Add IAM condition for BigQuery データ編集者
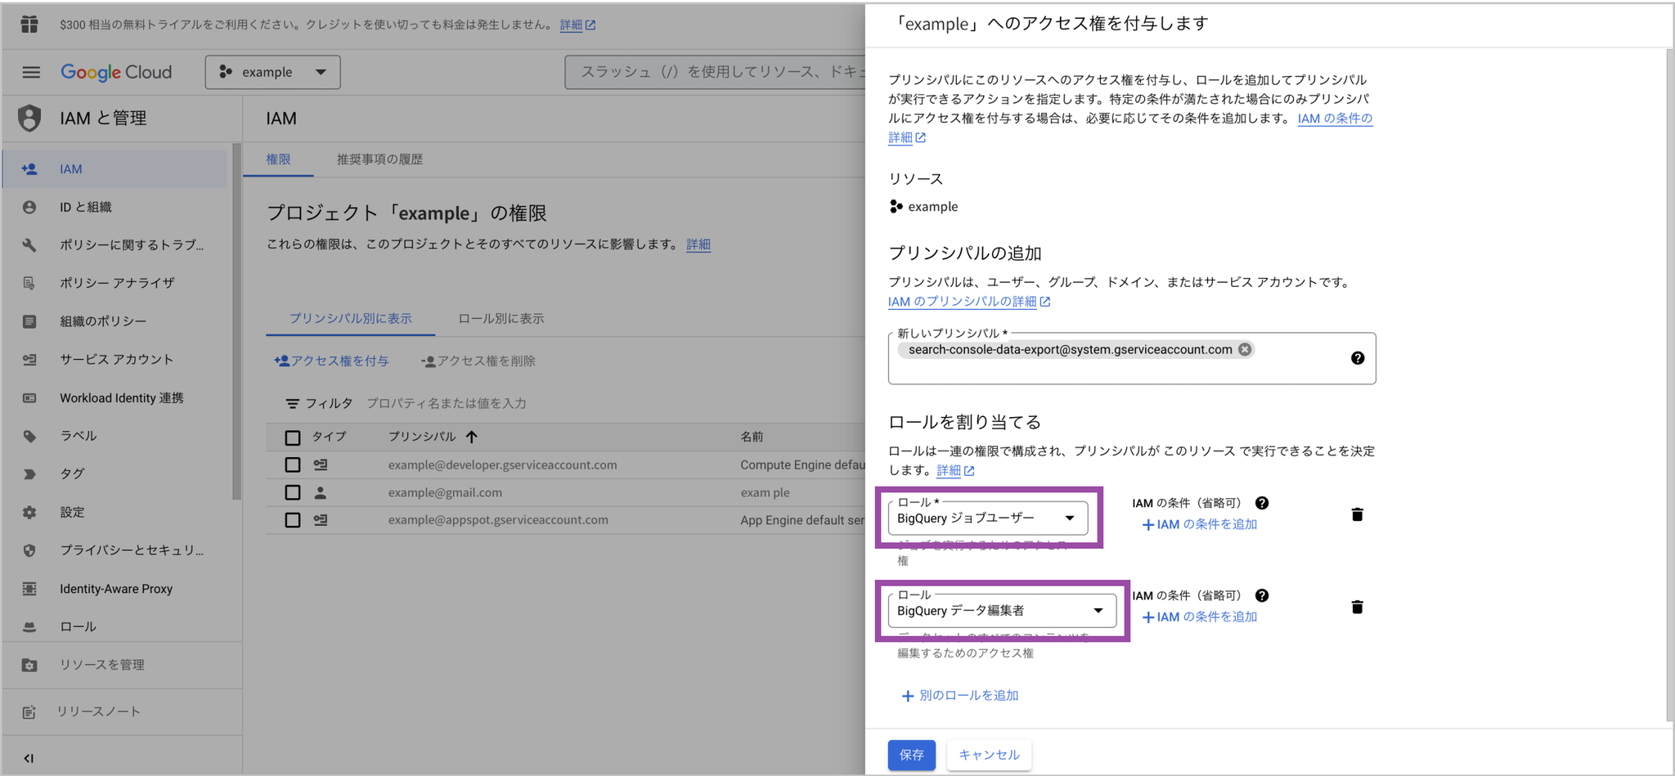1675x776 pixels. [x=1199, y=617]
